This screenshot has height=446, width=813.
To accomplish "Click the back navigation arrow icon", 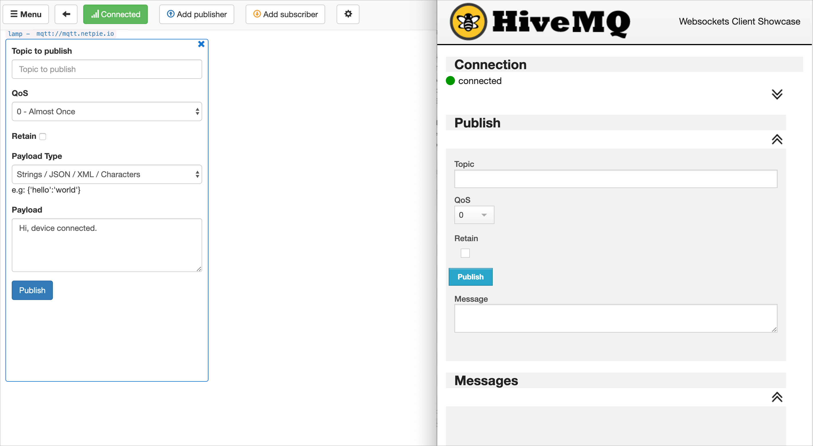I will point(65,14).
